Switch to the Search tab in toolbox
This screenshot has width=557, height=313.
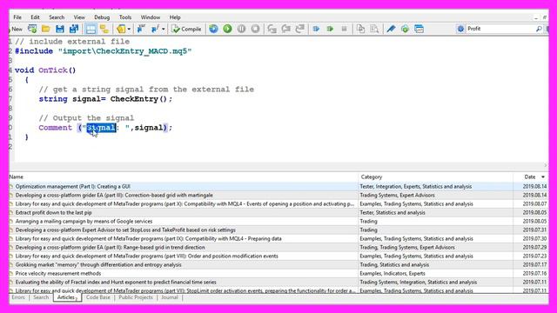click(41, 297)
